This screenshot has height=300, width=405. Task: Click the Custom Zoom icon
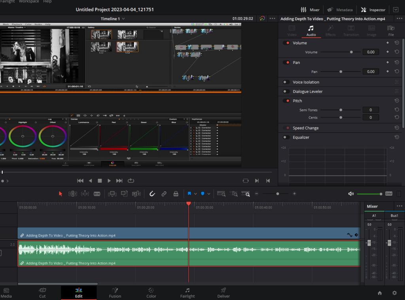click(x=245, y=194)
